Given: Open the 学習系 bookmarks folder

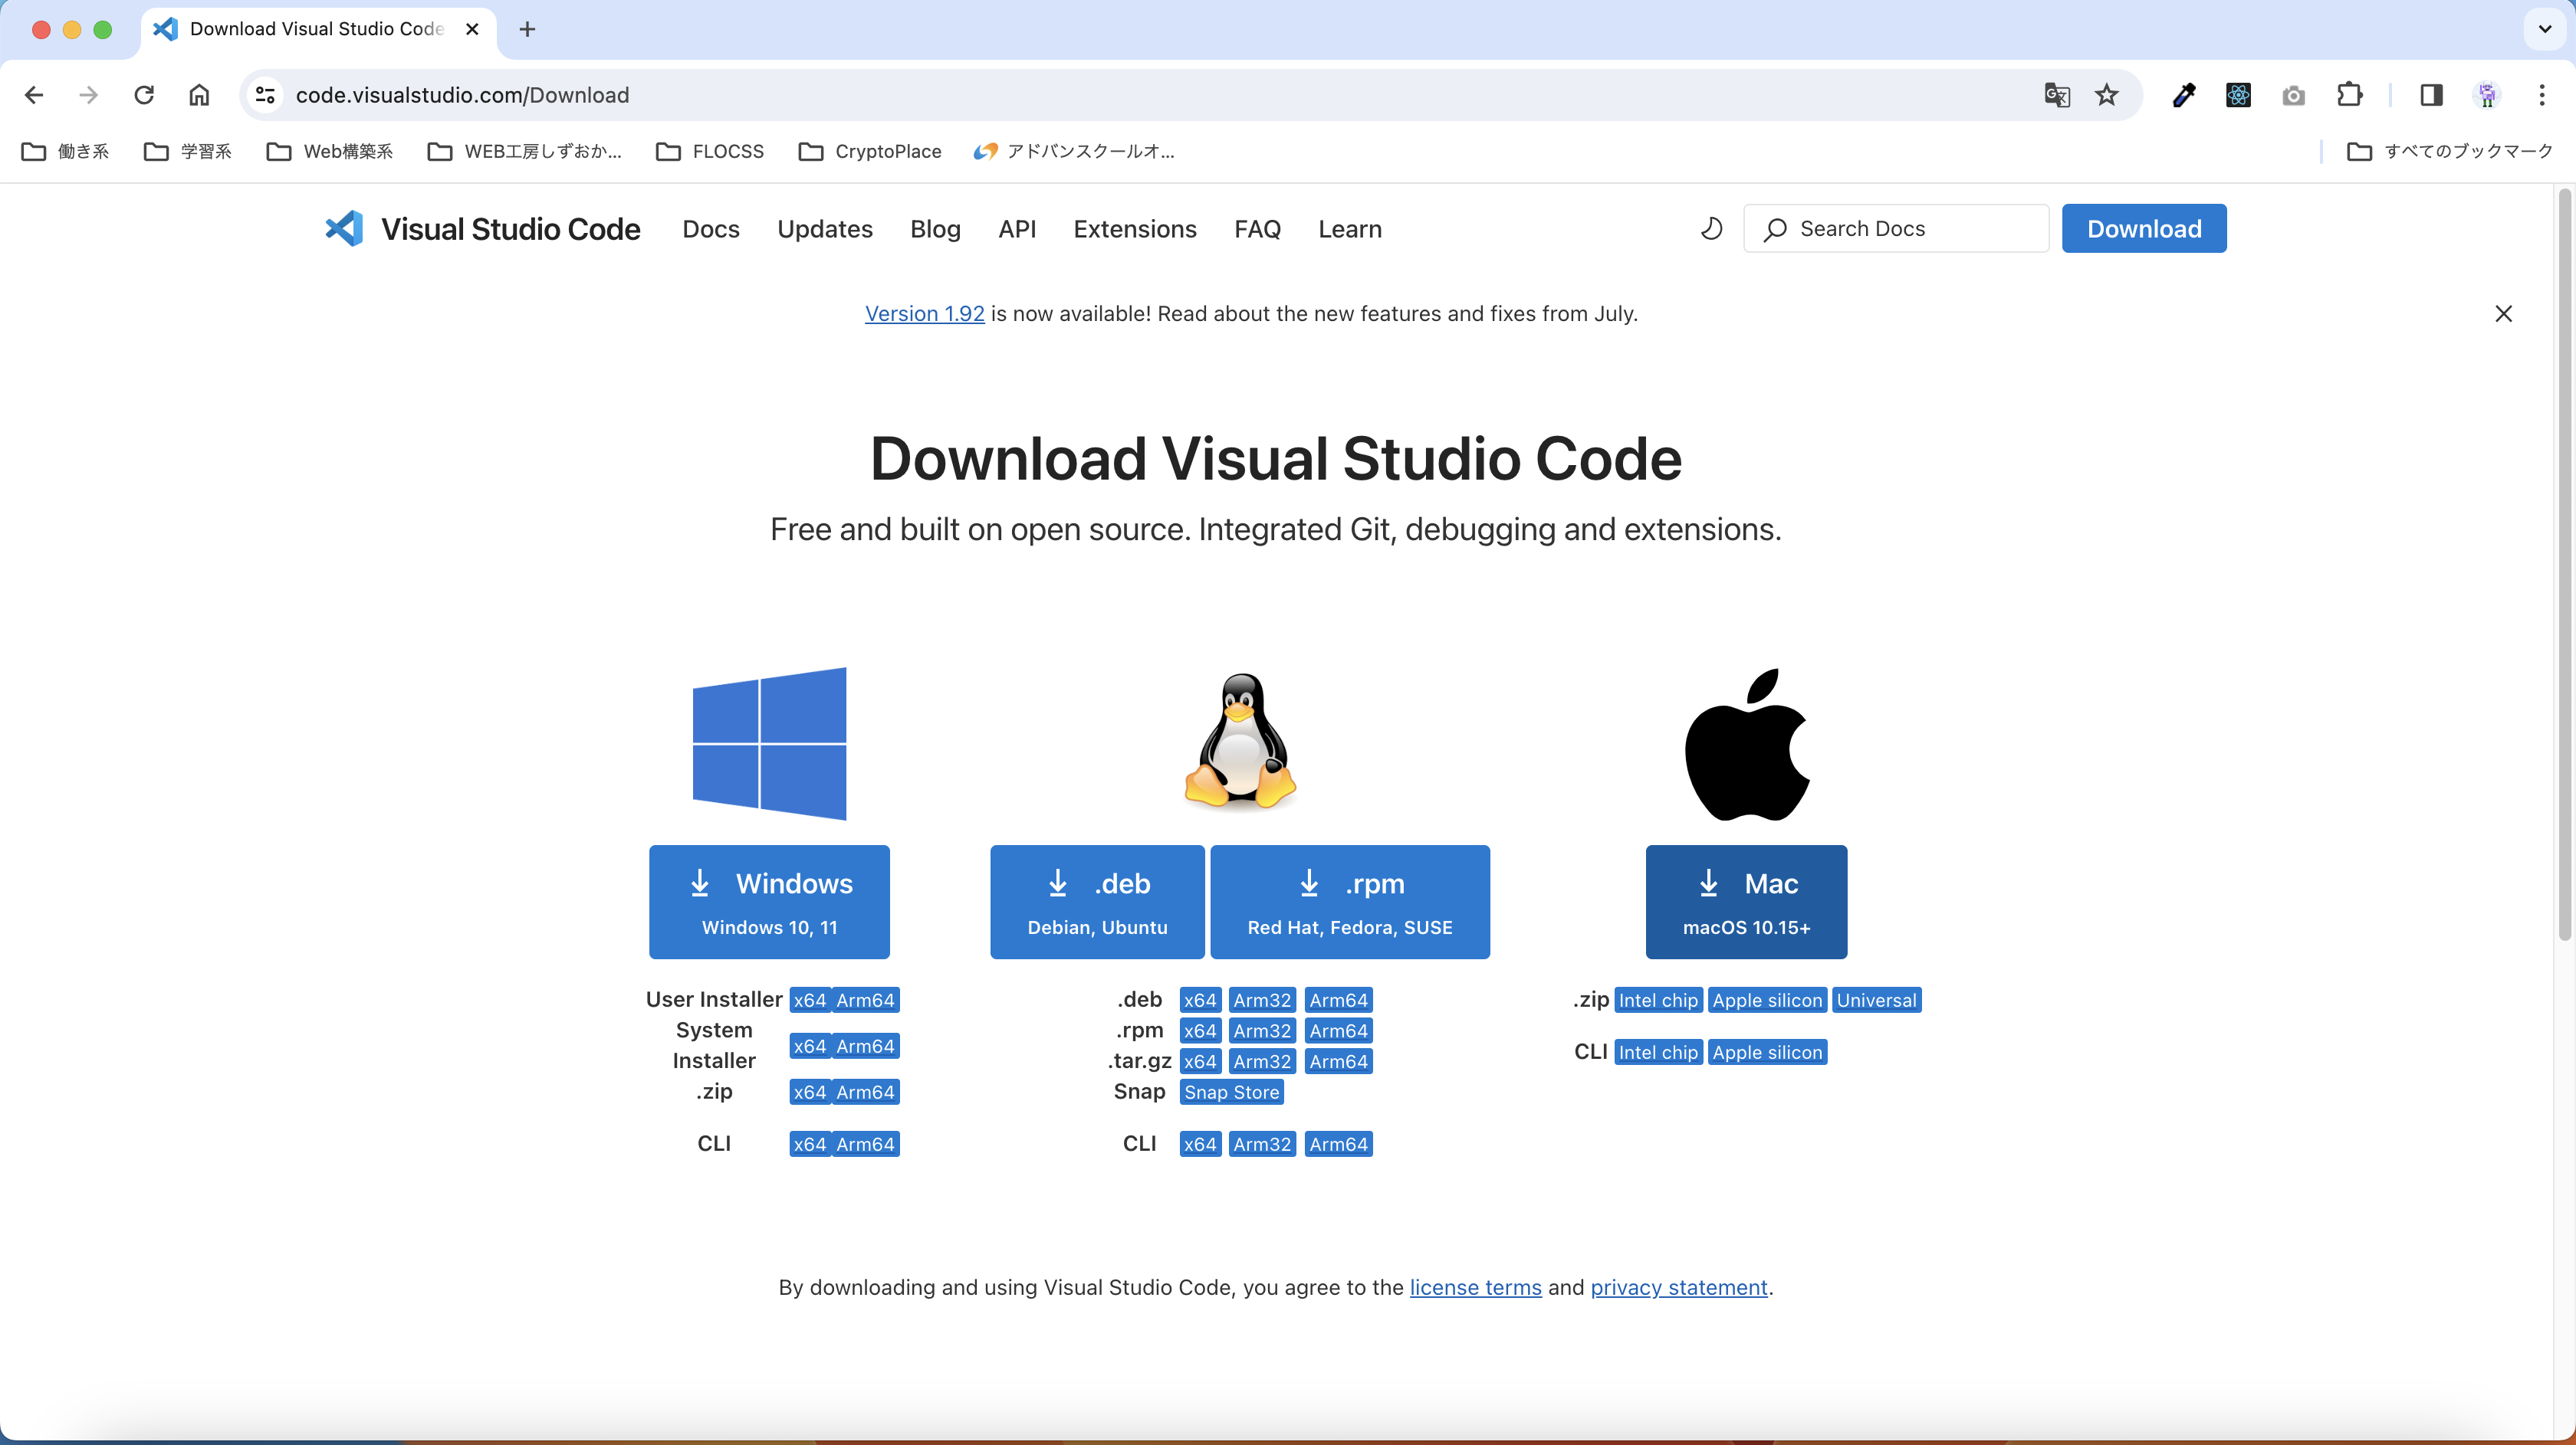Looking at the screenshot, I should (x=187, y=151).
